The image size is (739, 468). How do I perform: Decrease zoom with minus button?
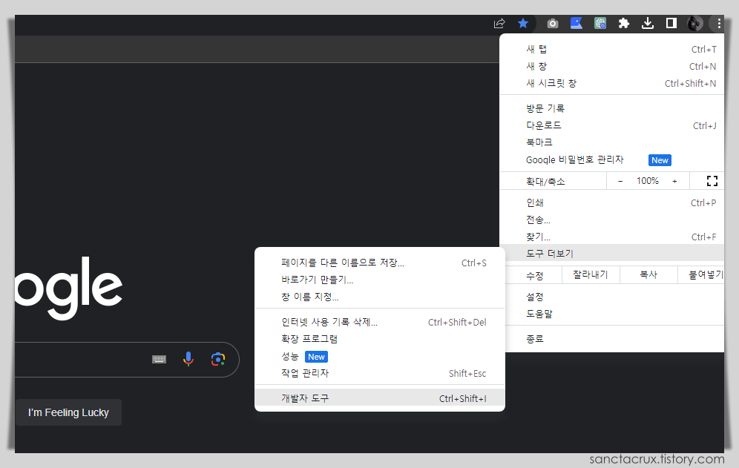pos(620,181)
